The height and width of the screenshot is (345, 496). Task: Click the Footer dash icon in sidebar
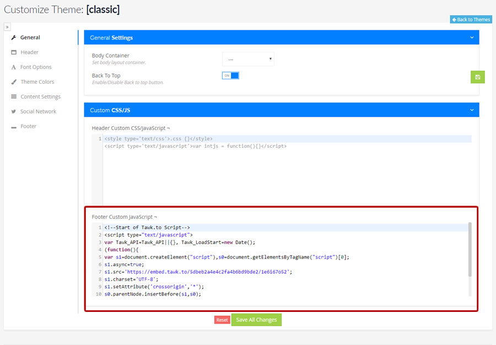tap(14, 127)
